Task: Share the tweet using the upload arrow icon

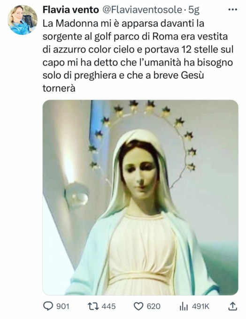Action: 232,306
